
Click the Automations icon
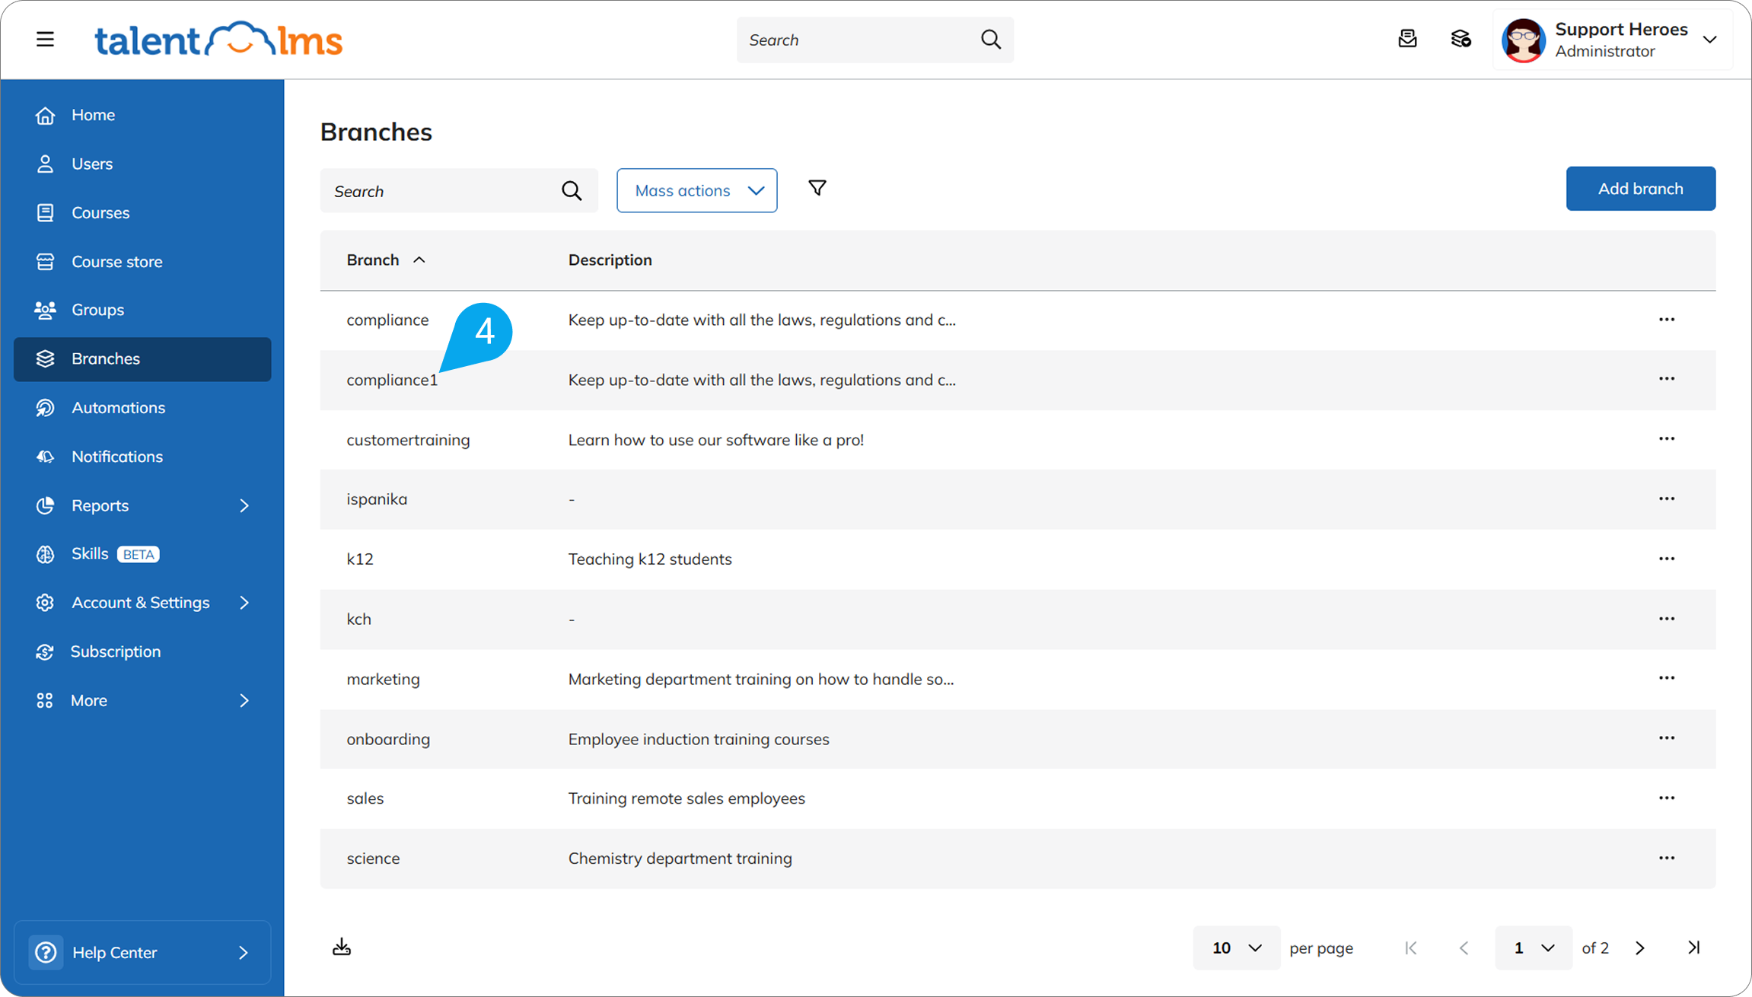click(x=45, y=407)
